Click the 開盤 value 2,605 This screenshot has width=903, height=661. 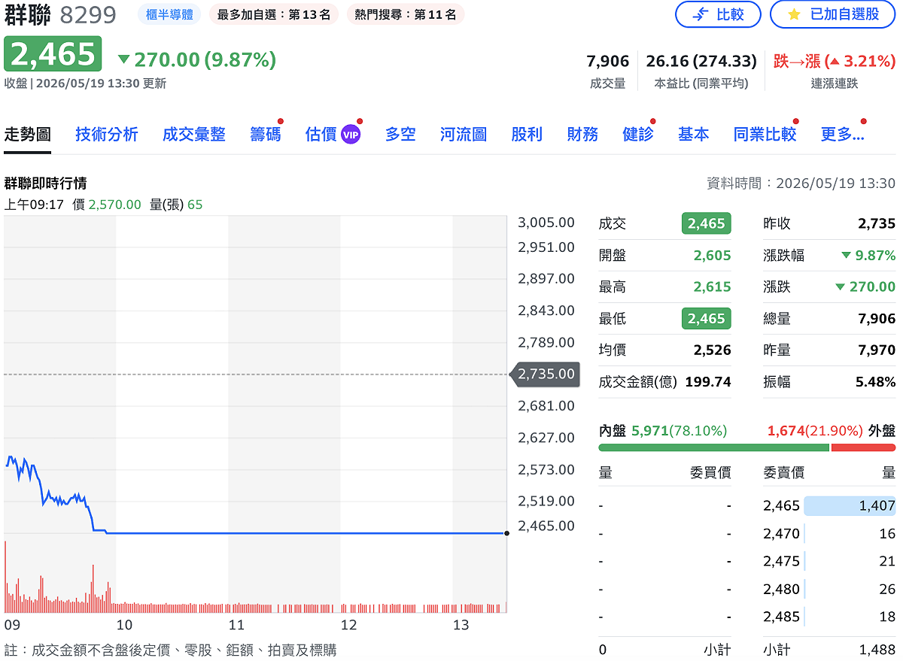coord(713,256)
